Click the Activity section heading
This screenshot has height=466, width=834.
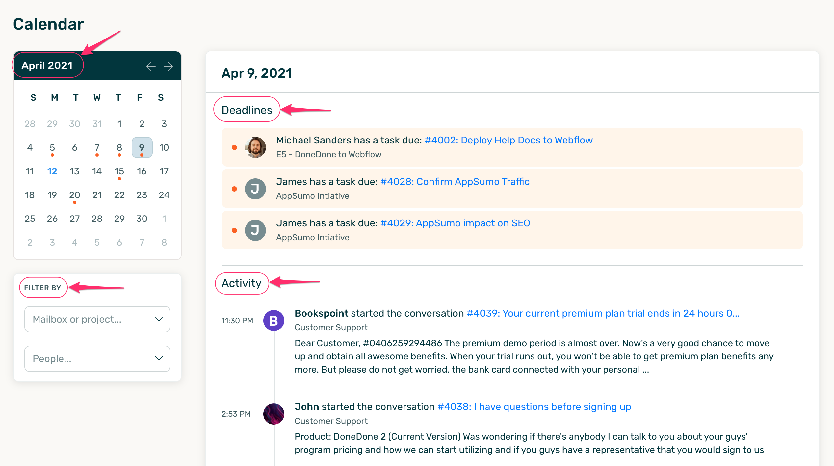click(242, 283)
